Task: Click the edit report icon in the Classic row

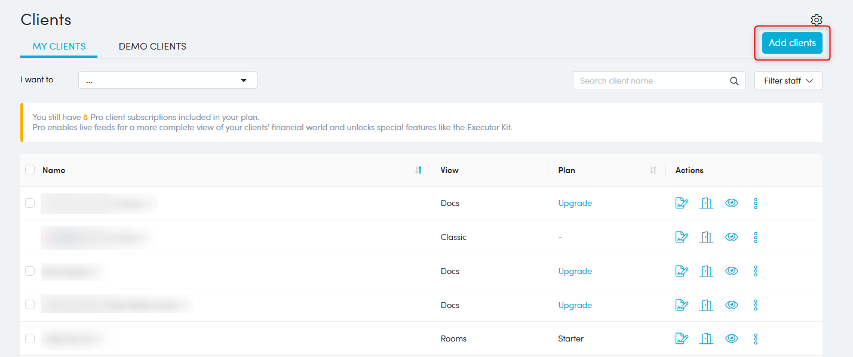Action: [x=682, y=237]
